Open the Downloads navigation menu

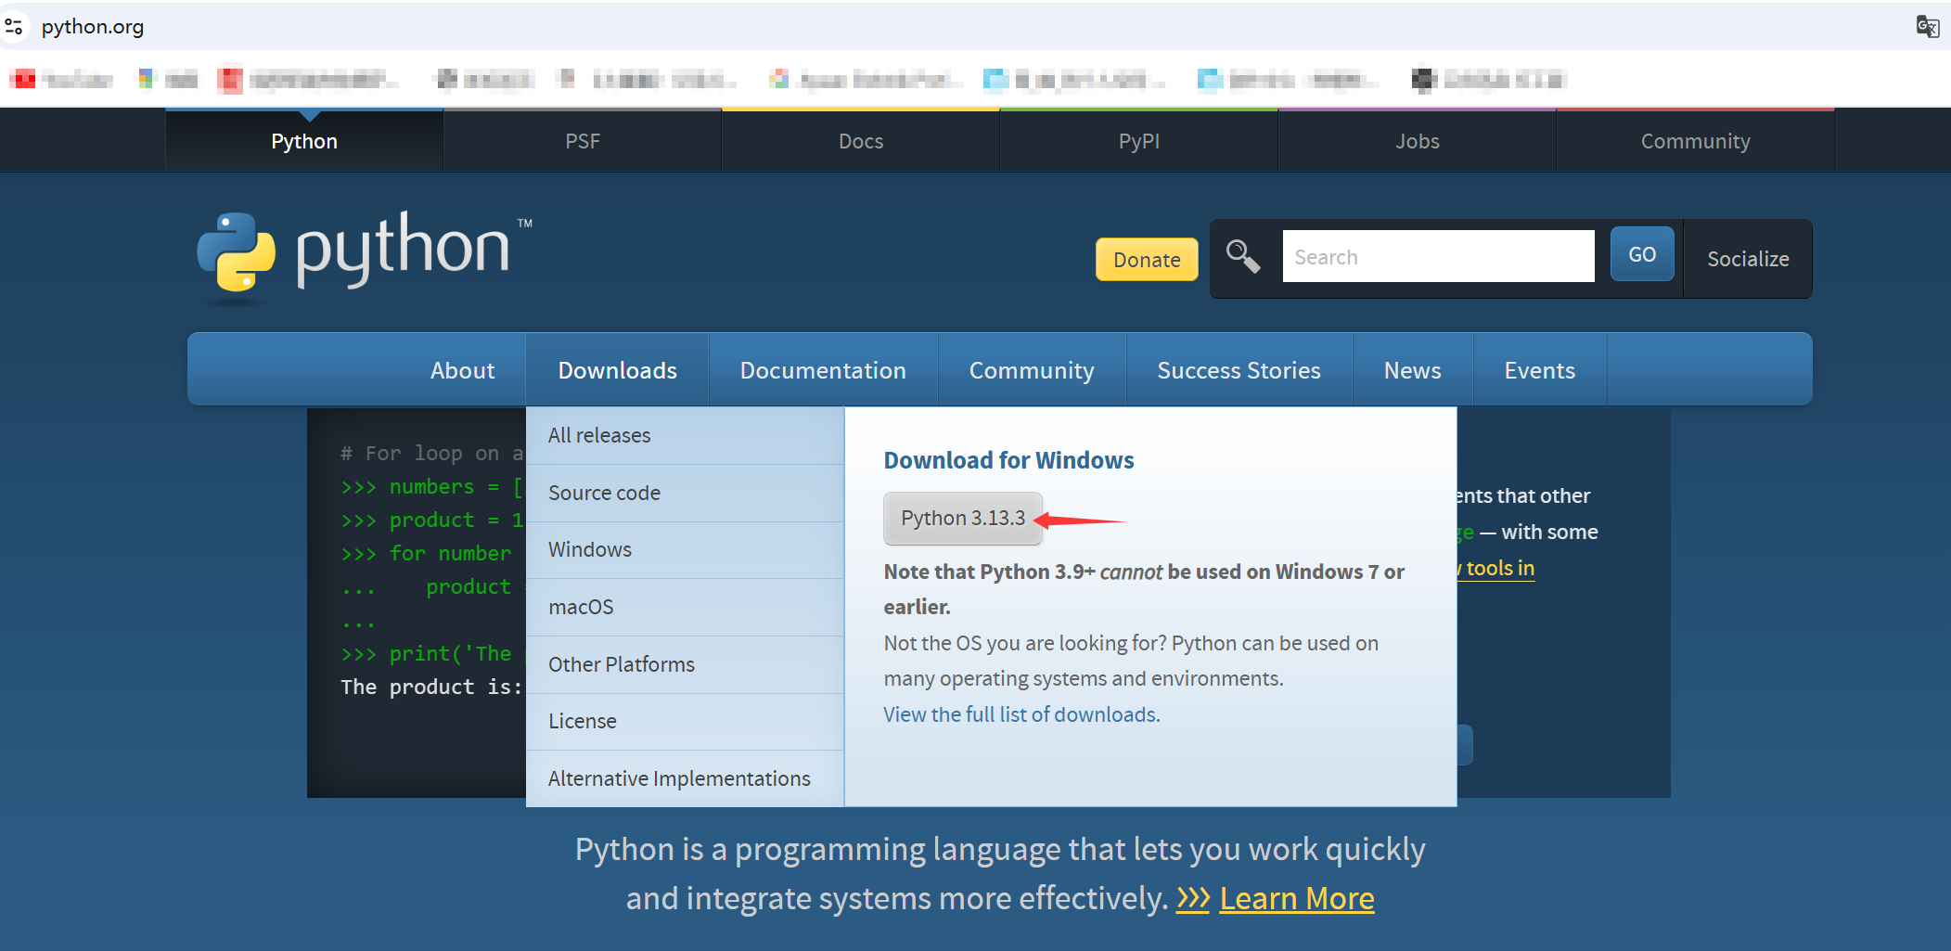coord(617,370)
